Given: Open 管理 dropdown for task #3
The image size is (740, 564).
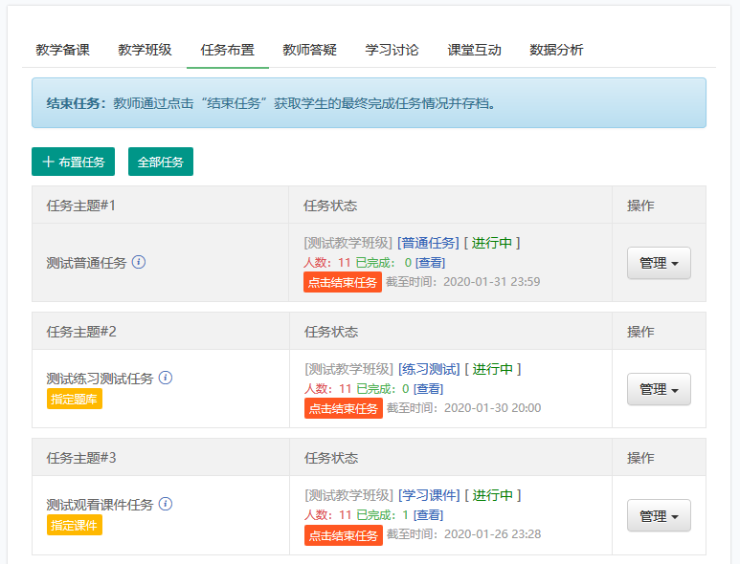Looking at the screenshot, I should tap(659, 515).
